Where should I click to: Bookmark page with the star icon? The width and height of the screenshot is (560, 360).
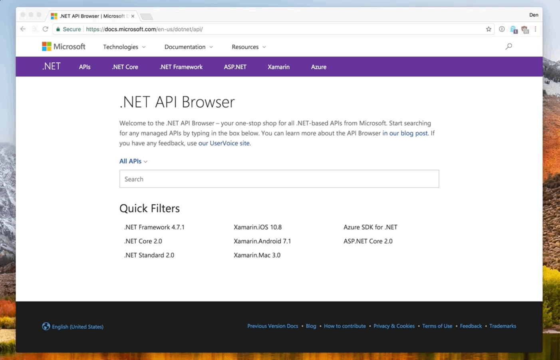[489, 29]
